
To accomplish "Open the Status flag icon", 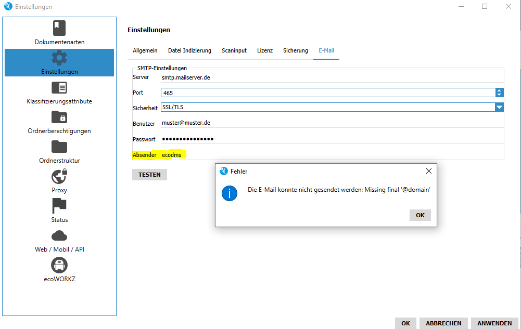I will point(59,206).
